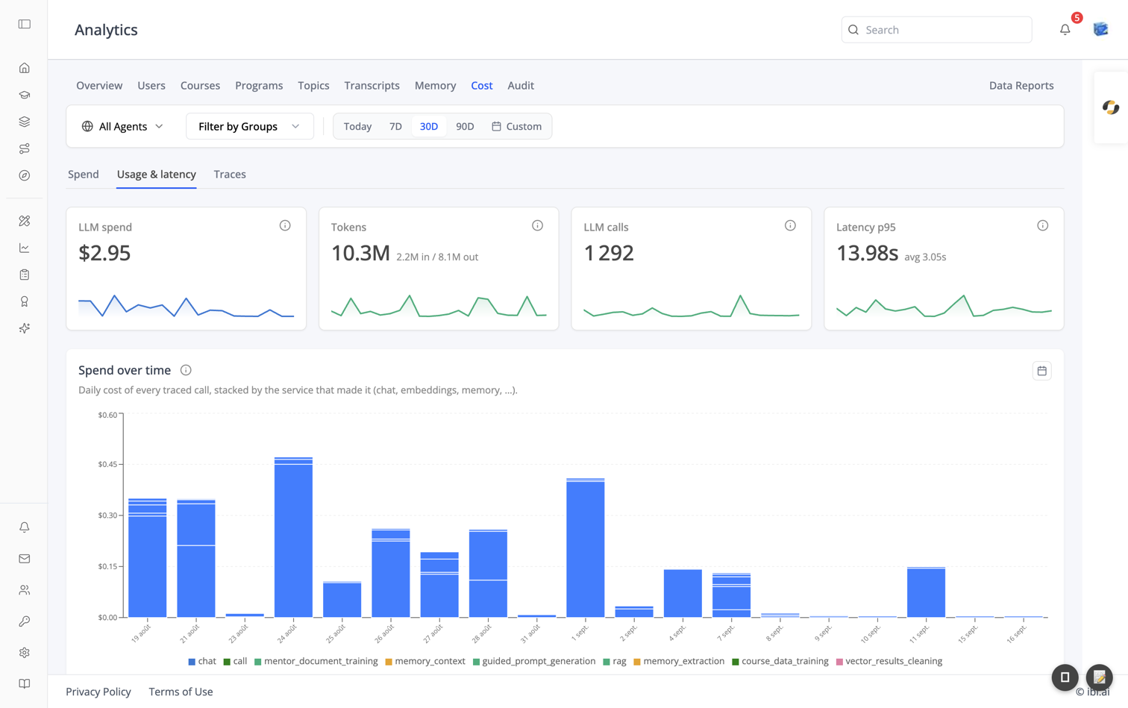Show info for LLM spend card
Screen dimensions: 1128x708
(x=285, y=225)
